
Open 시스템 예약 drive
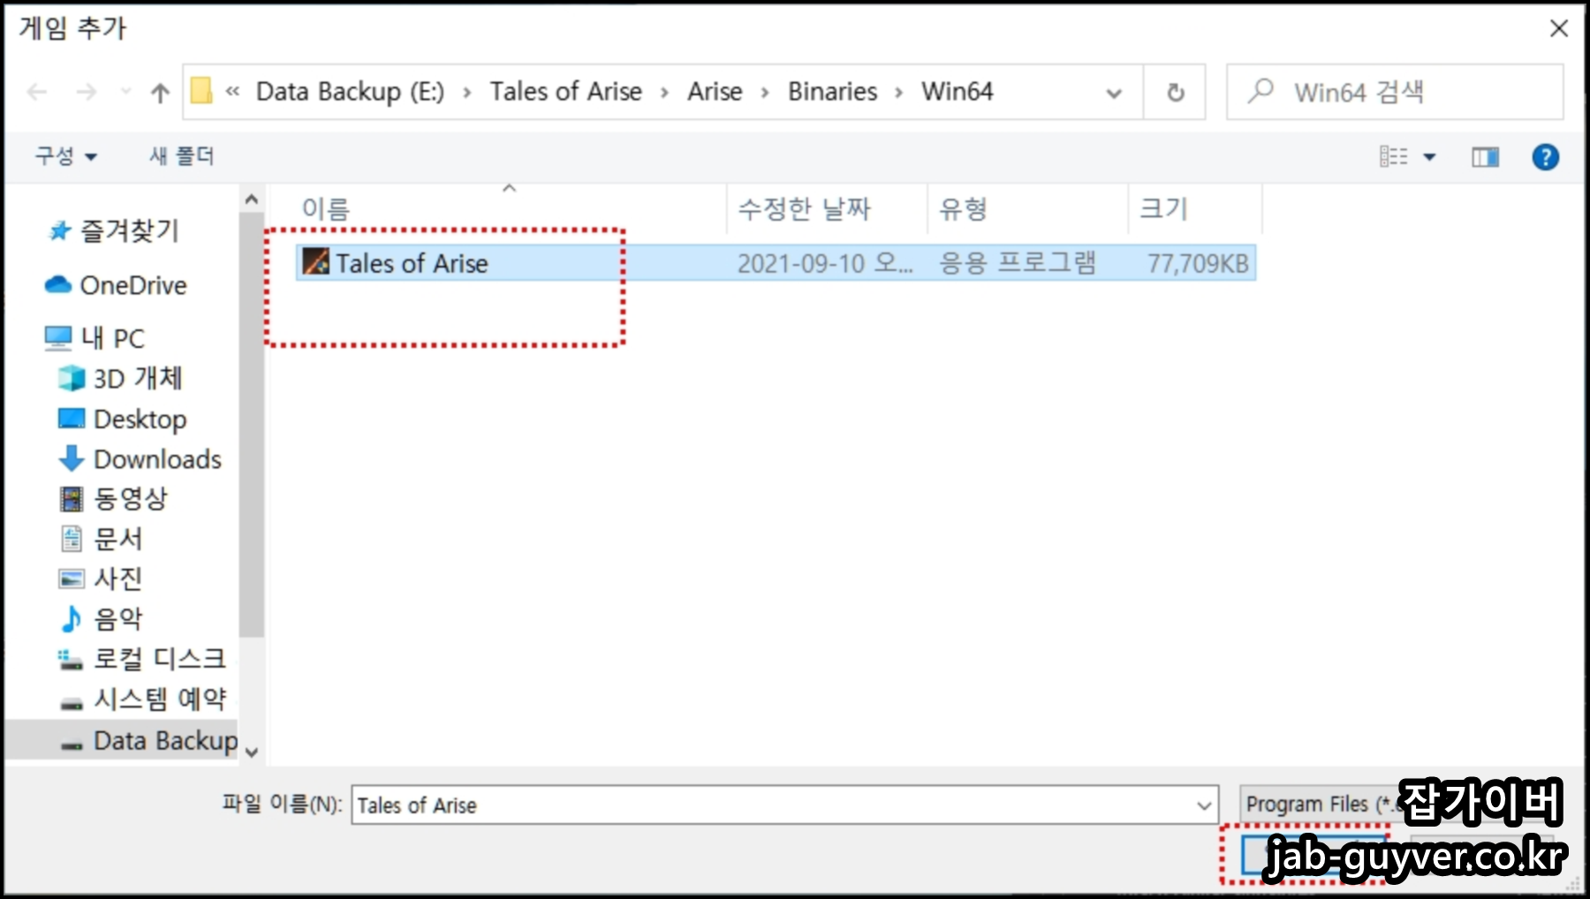click(143, 699)
